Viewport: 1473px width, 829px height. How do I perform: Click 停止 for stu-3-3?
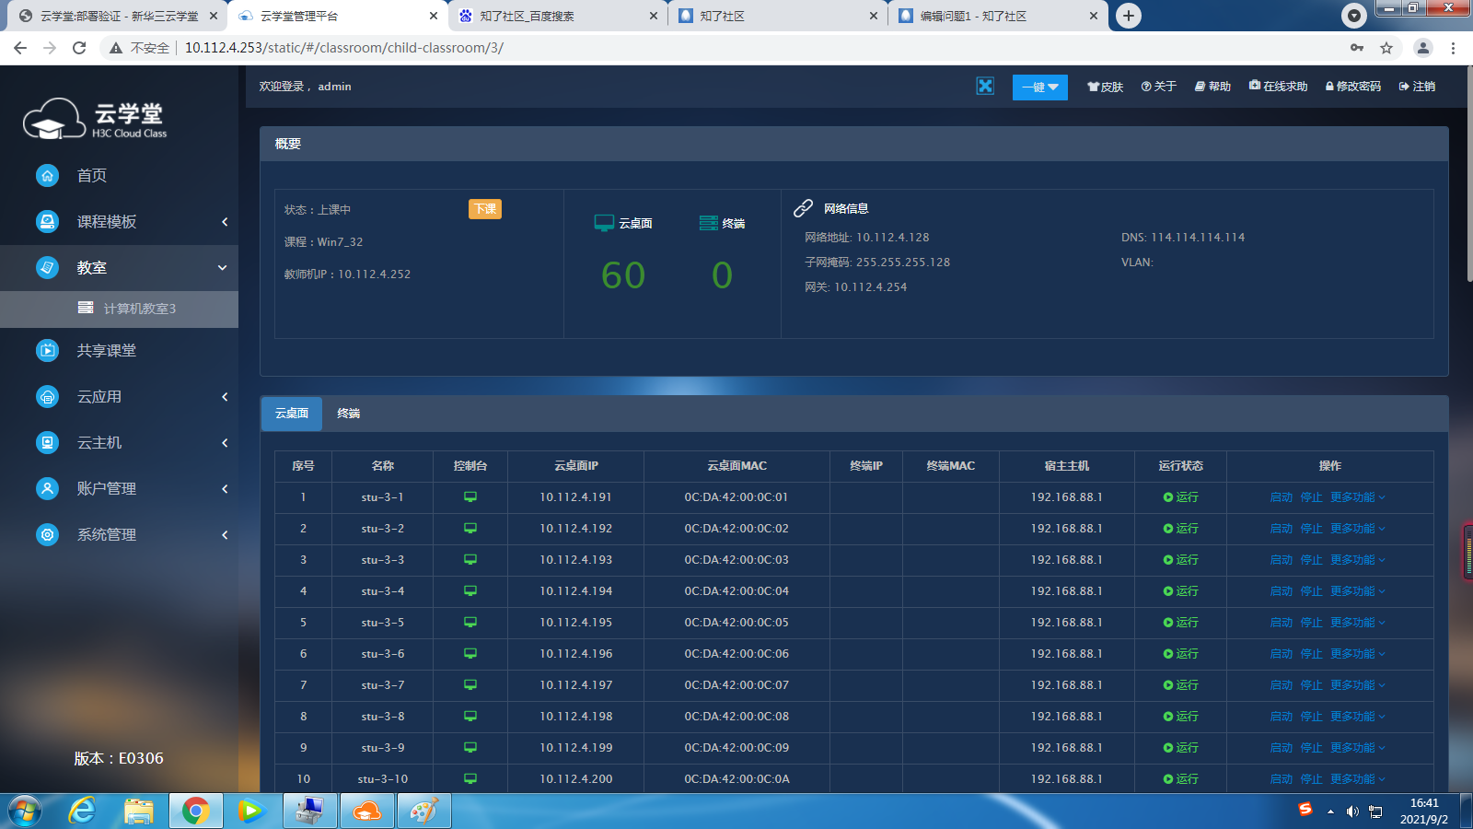pyautogui.click(x=1311, y=560)
